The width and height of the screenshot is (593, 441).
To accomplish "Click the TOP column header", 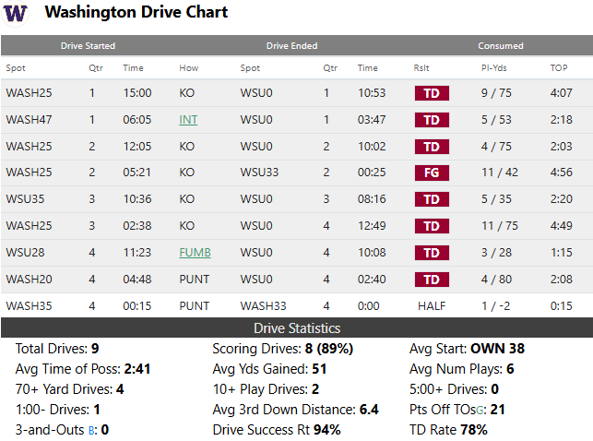I will coord(559,68).
